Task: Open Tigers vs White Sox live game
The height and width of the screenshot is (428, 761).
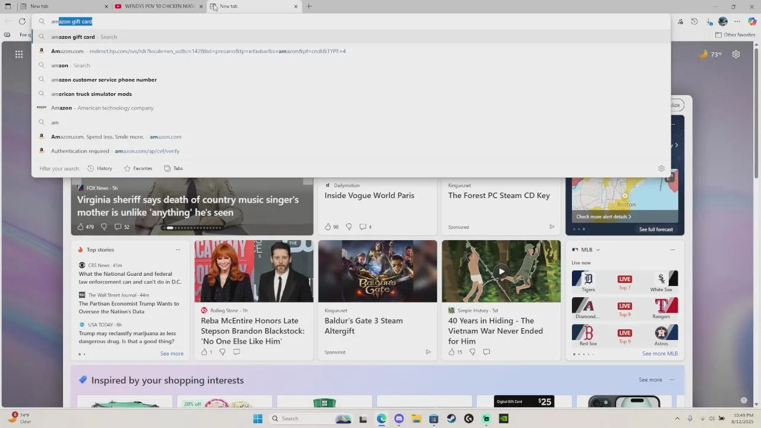Action: pos(625,282)
